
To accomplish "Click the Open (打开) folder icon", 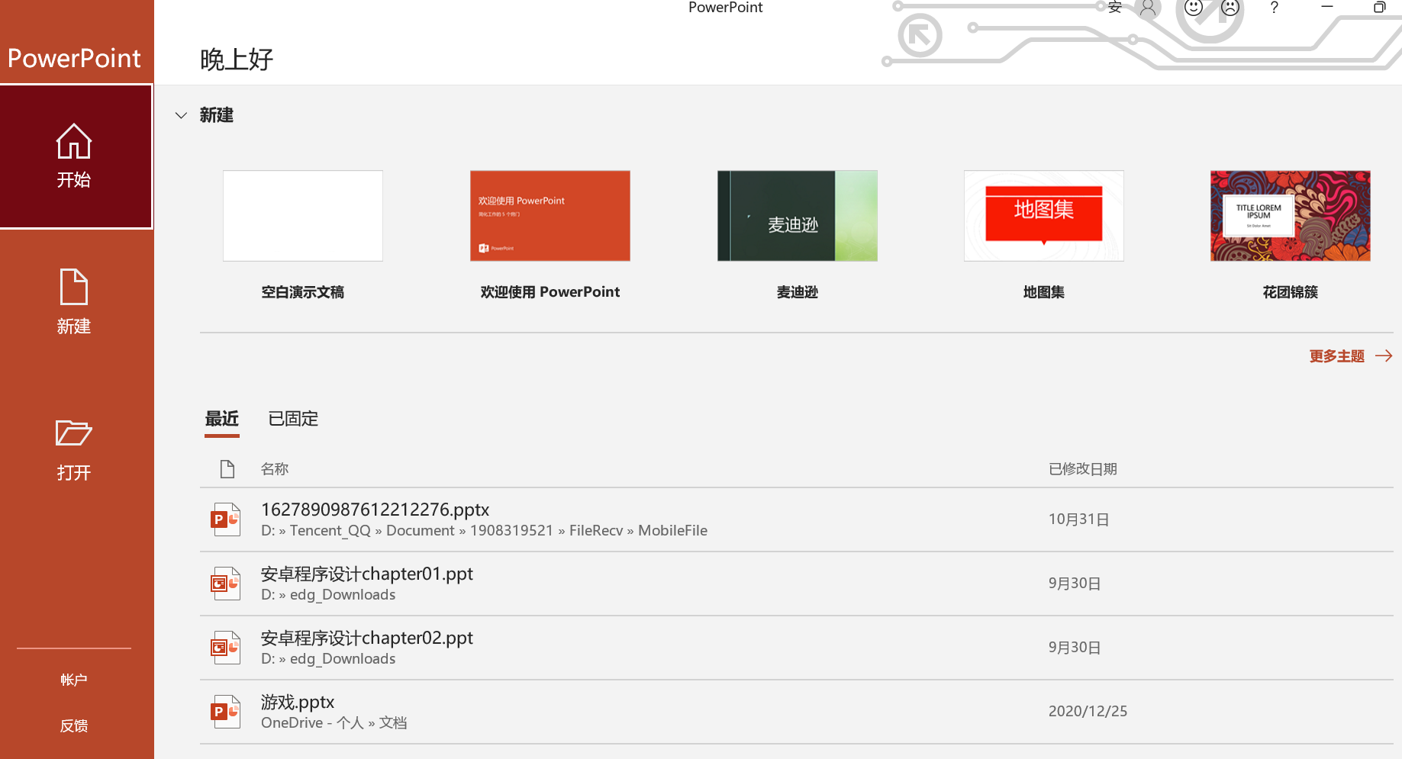I will (74, 433).
